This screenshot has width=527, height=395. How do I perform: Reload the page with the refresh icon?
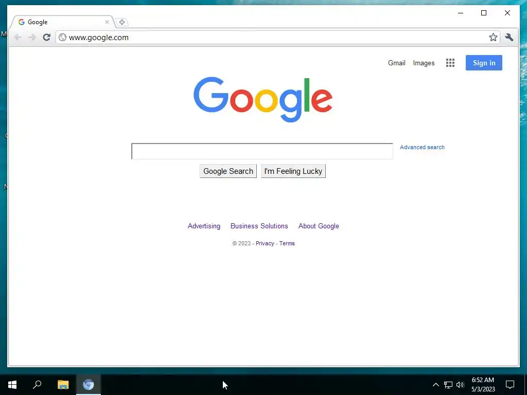pyautogui.click(x=46, y=37)
